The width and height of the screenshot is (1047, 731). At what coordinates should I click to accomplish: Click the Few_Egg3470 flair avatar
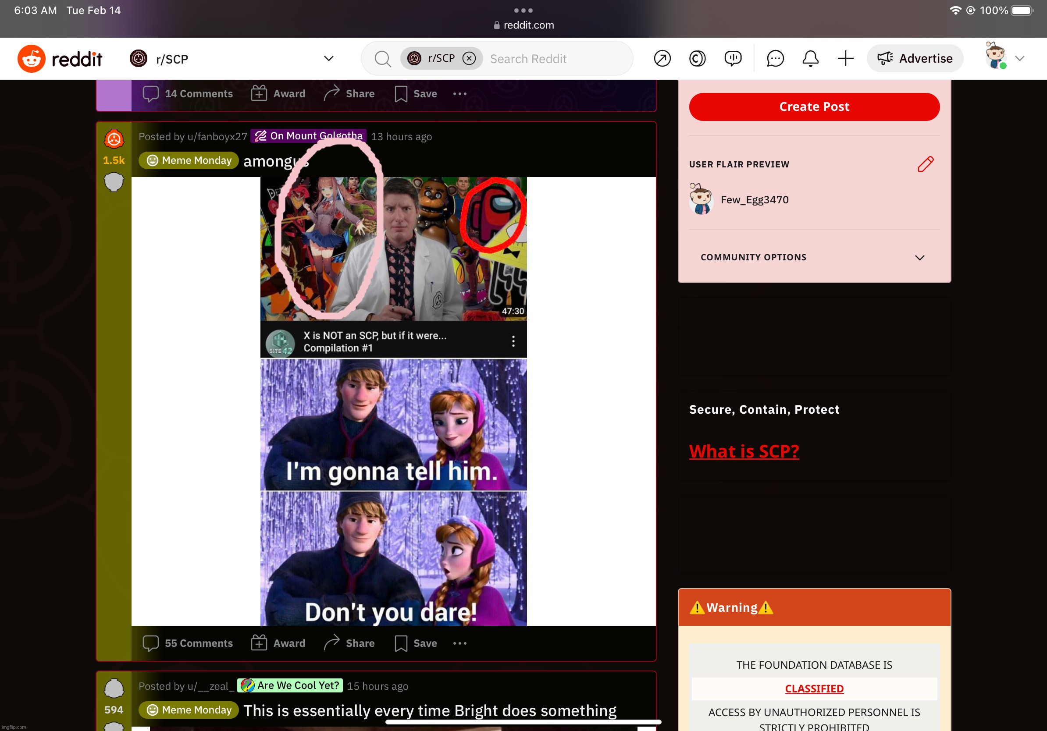(x=701, y=199)
